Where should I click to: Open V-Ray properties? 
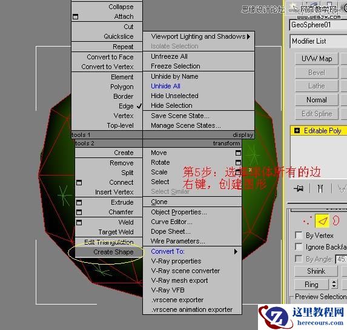click(x=176, y=262)
